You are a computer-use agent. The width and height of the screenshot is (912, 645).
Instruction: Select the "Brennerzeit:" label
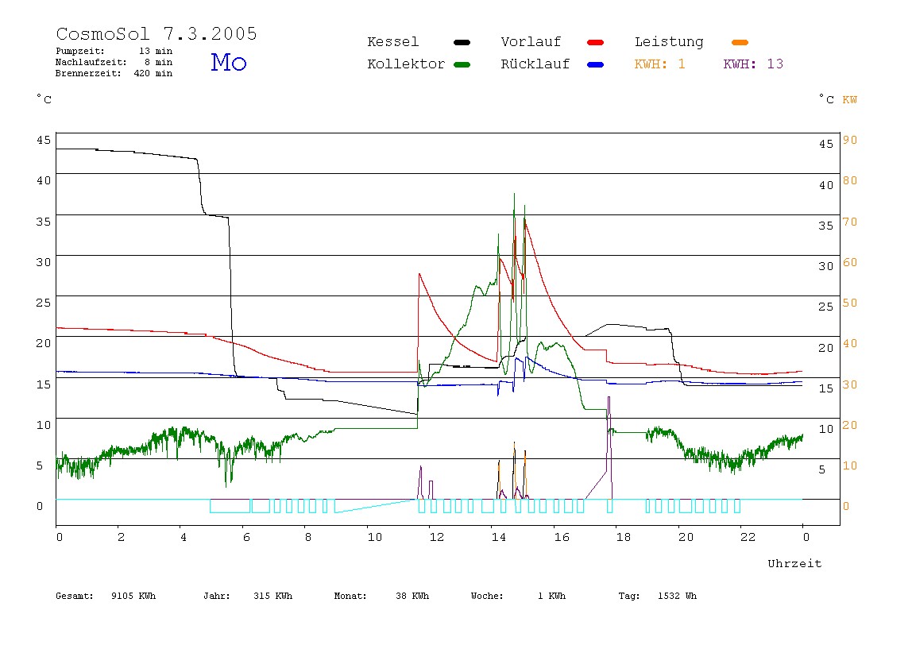click(x=88, y=73)
